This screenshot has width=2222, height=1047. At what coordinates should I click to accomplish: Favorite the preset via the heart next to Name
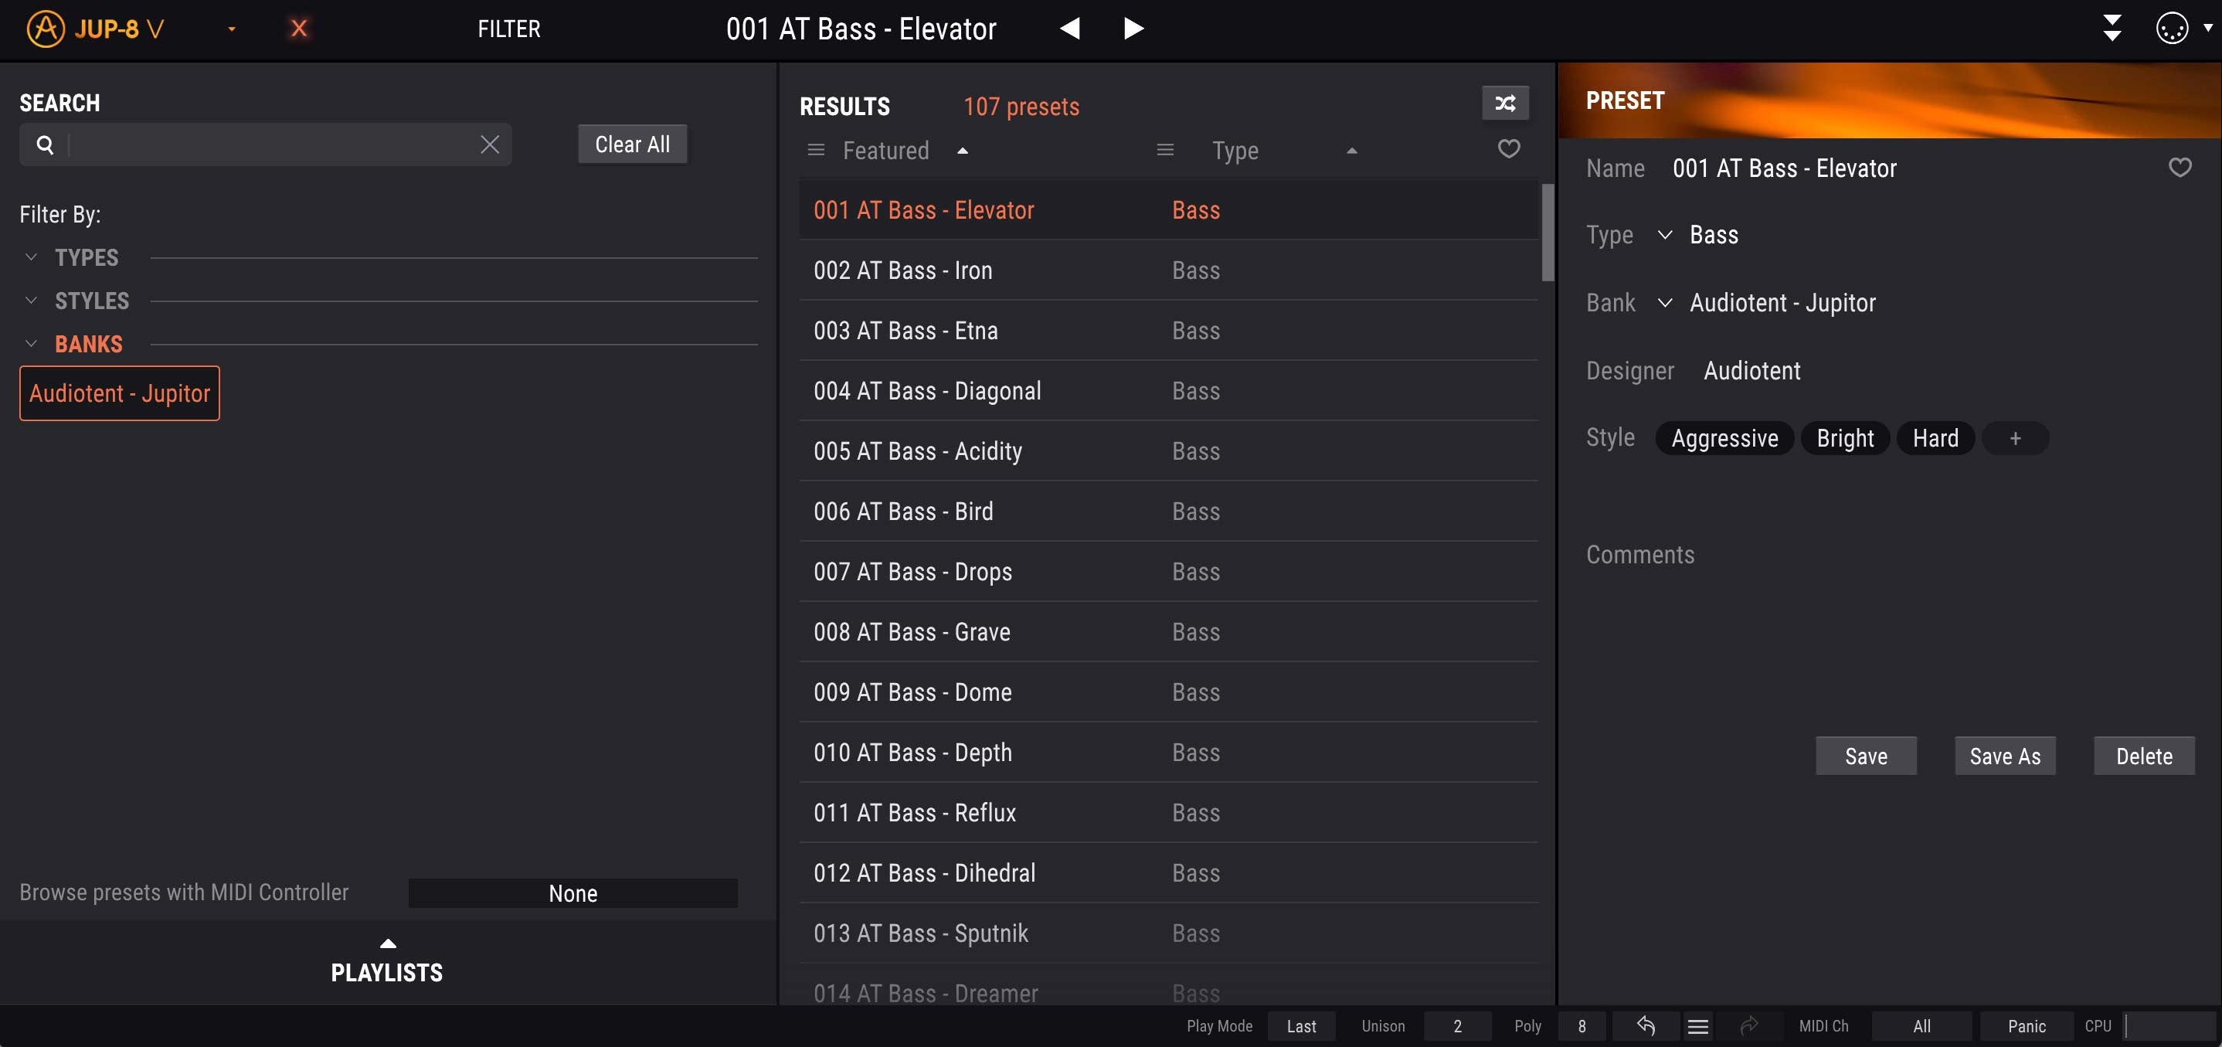tap(2179, 168)
